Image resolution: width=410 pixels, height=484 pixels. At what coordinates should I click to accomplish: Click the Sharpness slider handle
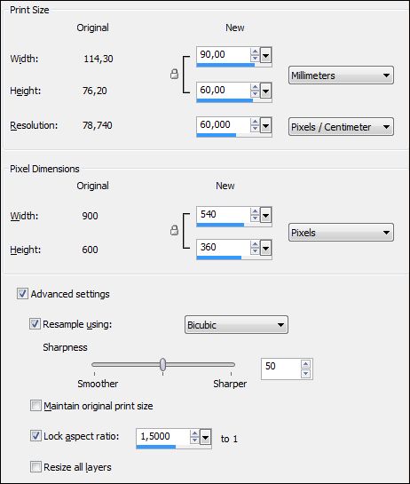tap(163, 364)
